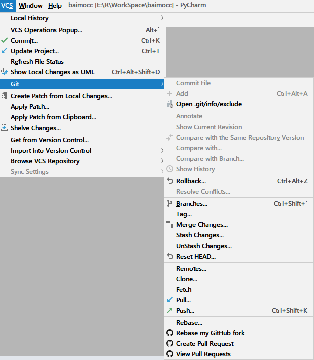Open the Window menu
314x360 pixels.
click(30, 6)
